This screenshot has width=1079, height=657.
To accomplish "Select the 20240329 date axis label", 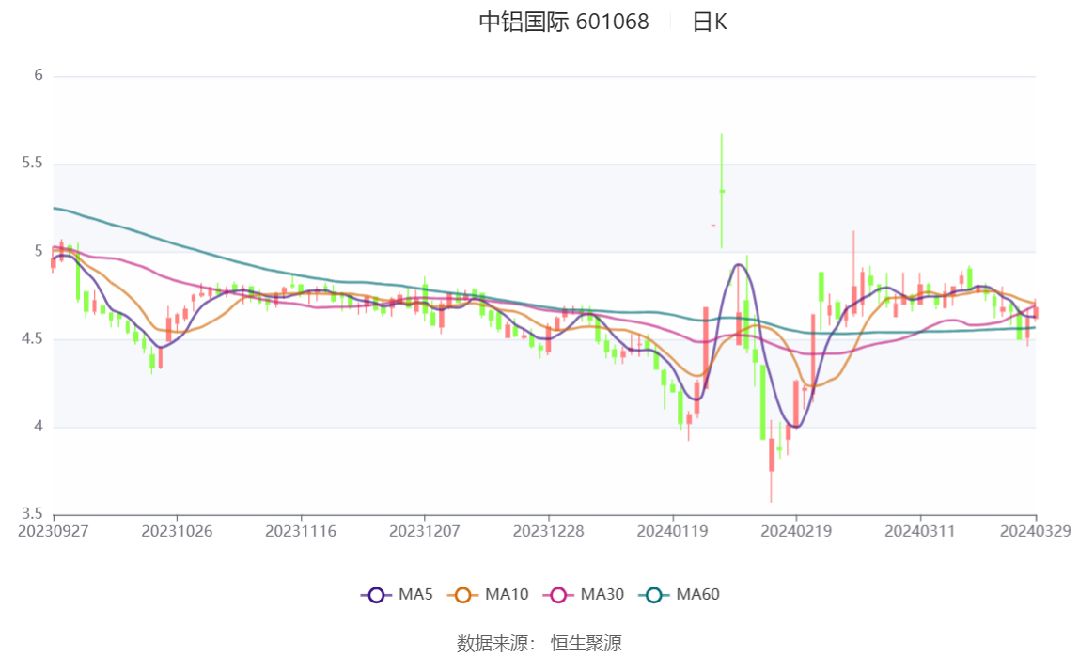I will 1036,531.
